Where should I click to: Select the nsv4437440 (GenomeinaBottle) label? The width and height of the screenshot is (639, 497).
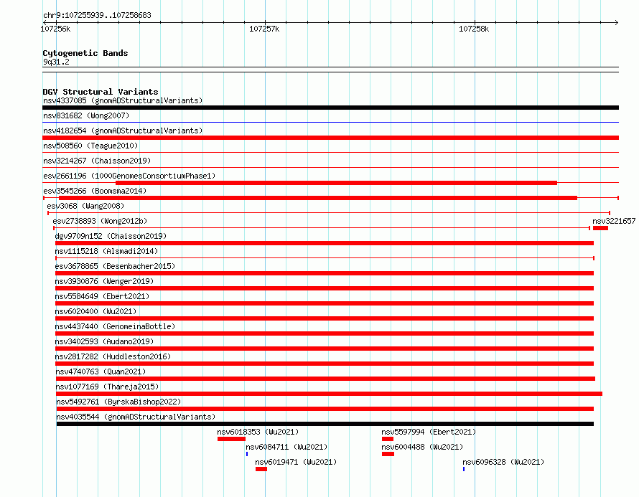(x=115, y=326)
